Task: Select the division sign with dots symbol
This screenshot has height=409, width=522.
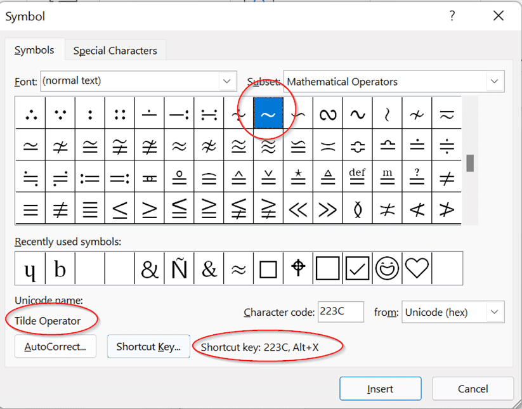Action: [x=447, y=145]
